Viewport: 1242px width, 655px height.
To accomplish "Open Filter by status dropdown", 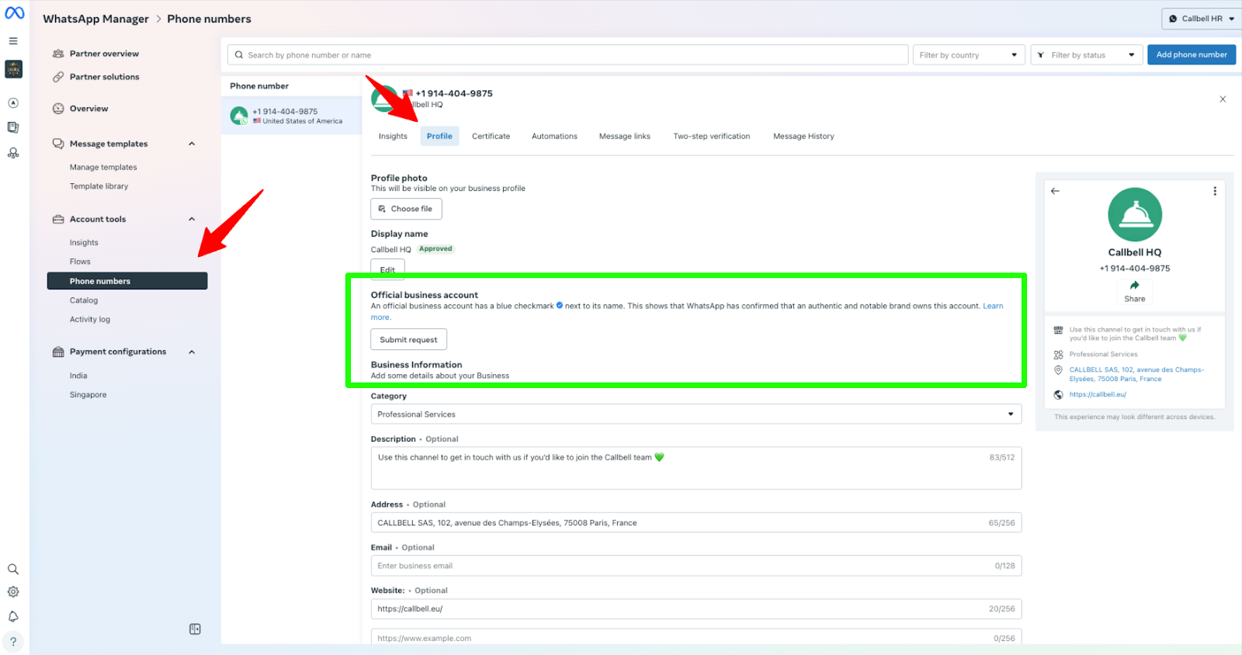I will (1086, 55).
